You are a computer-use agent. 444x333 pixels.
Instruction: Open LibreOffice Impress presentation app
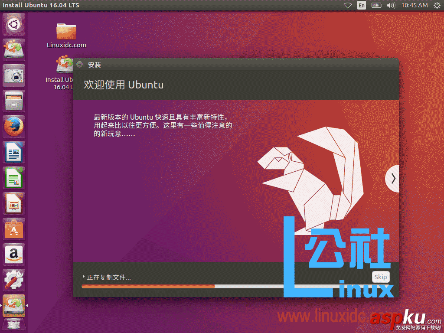(x=14, y=203)
